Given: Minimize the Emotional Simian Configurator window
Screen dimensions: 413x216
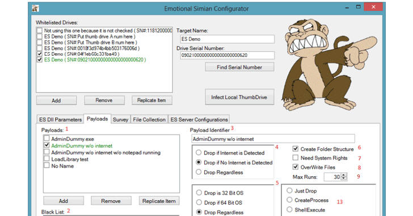Looking at the screenshot, I should click(x=347, y=7).
